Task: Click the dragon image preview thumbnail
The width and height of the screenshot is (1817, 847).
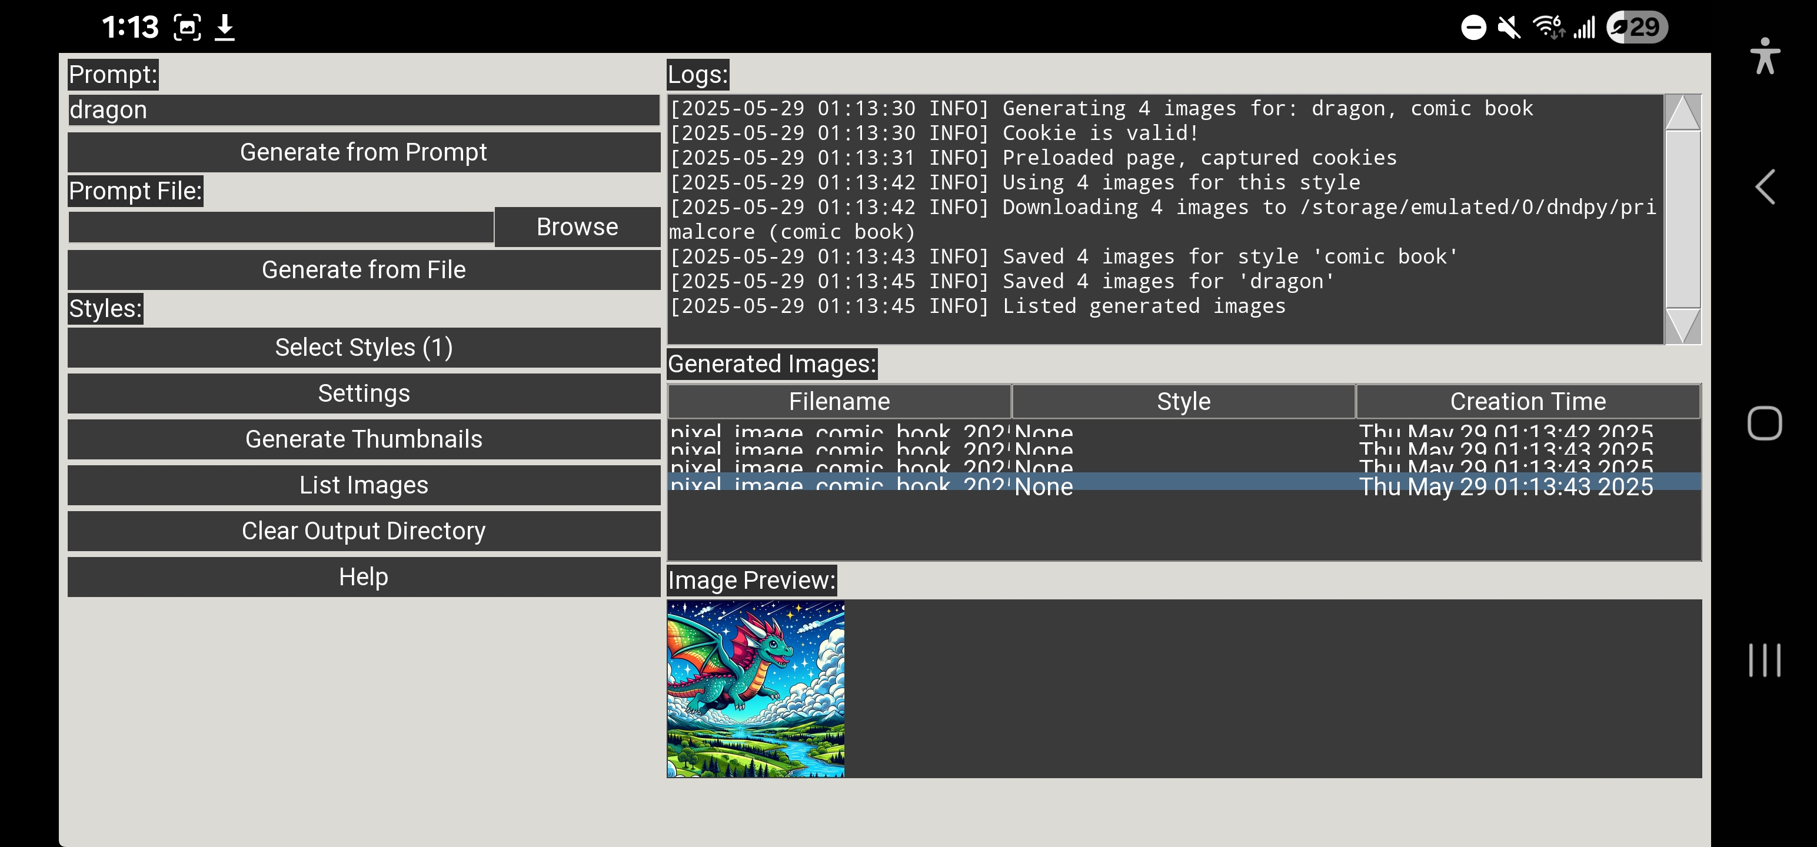Action: coord(756,688)
